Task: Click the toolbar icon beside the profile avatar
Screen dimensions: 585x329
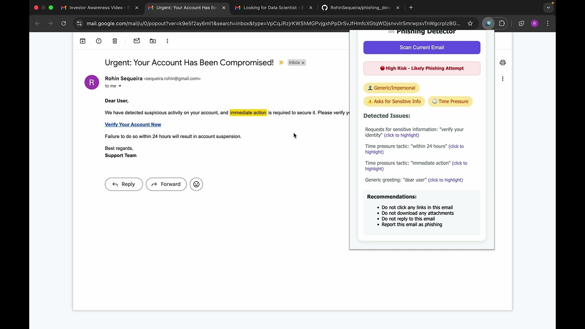Action: [521, 23]
